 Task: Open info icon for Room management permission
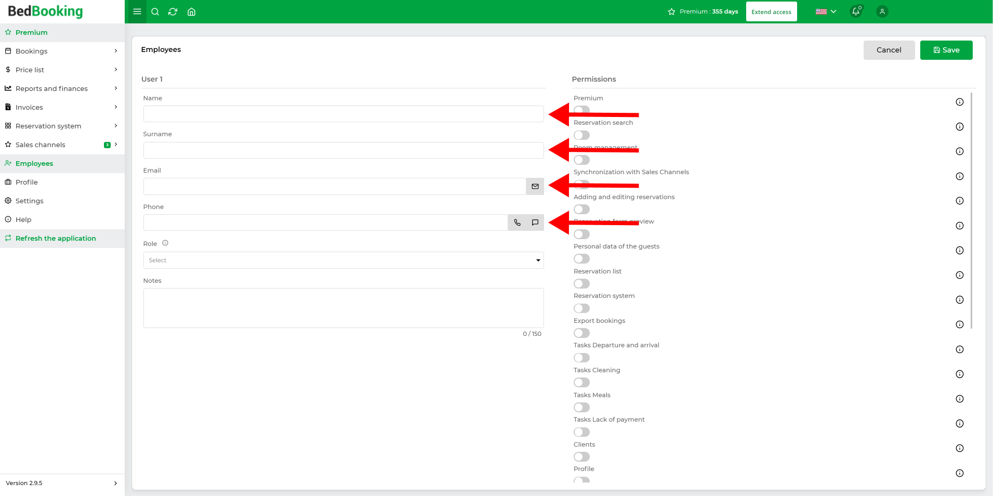click(x=960, y=151)
